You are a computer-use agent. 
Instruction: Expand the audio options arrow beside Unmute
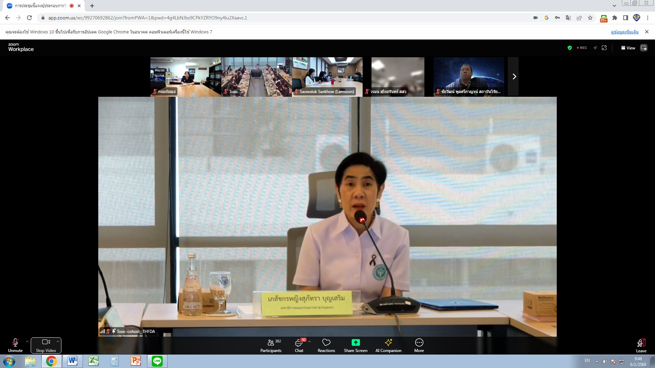[27, 341]
